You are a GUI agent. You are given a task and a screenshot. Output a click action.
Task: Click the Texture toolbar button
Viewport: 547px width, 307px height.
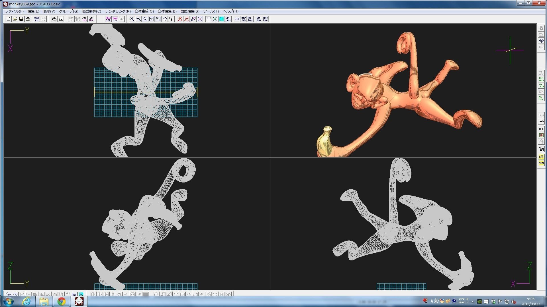coord(250,19)
